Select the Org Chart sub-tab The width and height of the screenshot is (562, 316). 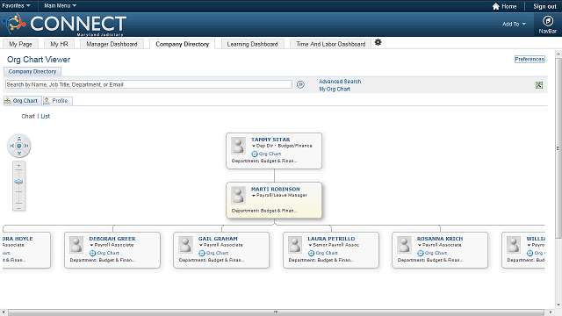(23, 101)
